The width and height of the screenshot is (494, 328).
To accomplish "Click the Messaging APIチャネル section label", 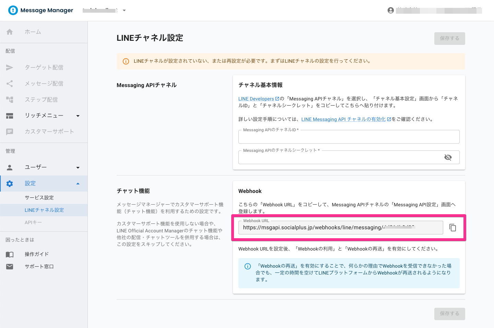I will (146, 85).
